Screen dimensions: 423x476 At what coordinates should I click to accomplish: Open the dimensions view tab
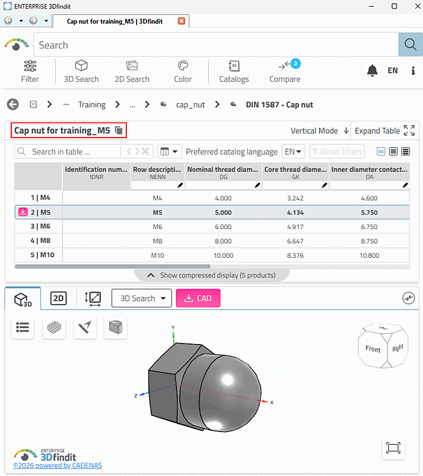click(93, 298)
